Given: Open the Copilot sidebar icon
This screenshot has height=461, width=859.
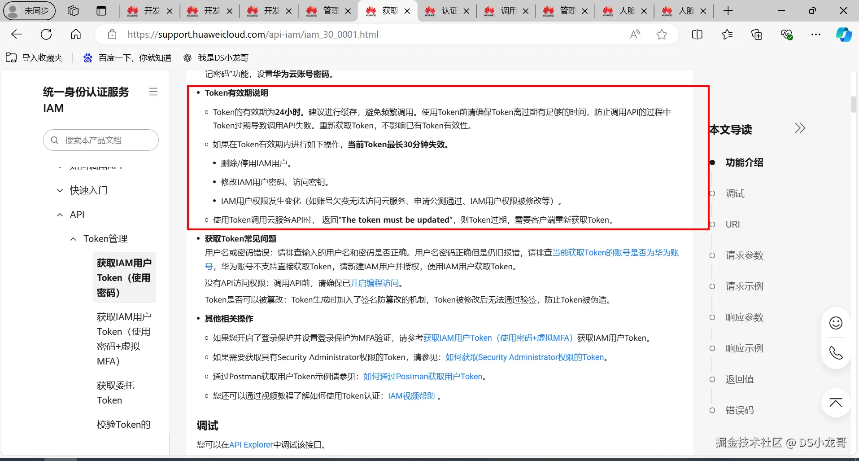Looking at the screenshot, I should (844, 35).
